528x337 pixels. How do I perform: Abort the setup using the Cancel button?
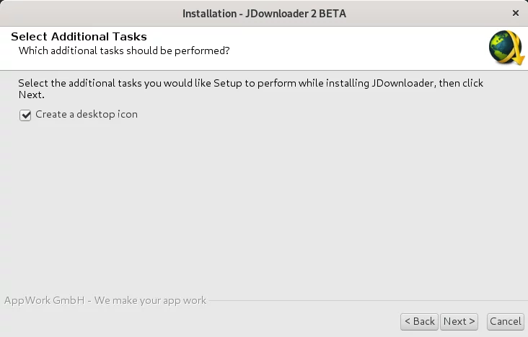[506, 322]
